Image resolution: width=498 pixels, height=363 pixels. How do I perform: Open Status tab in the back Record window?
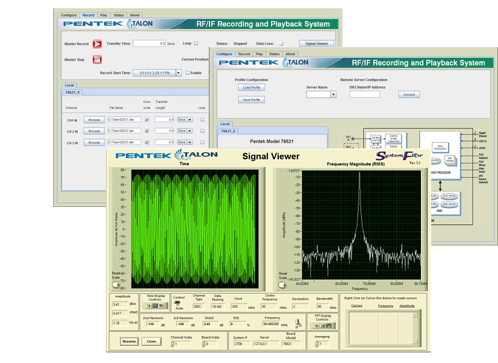tap(118, 15)
